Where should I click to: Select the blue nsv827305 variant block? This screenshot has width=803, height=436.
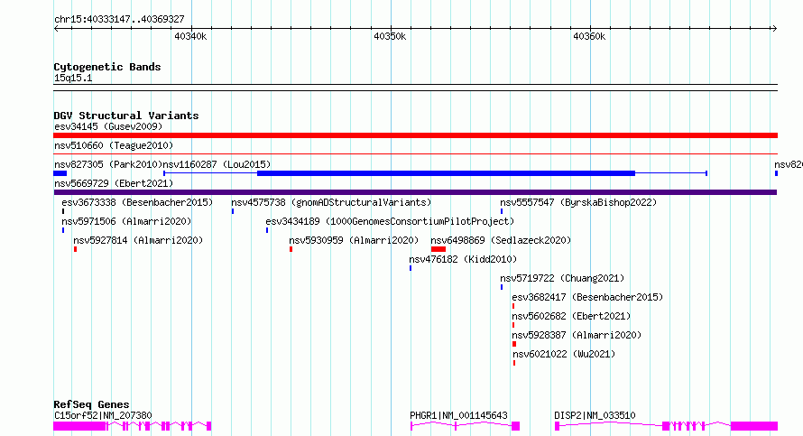click(x=60, y=173)
